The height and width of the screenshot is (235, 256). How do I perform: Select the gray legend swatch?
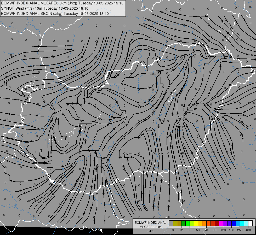pyautogui.click(x=171, y=223)
